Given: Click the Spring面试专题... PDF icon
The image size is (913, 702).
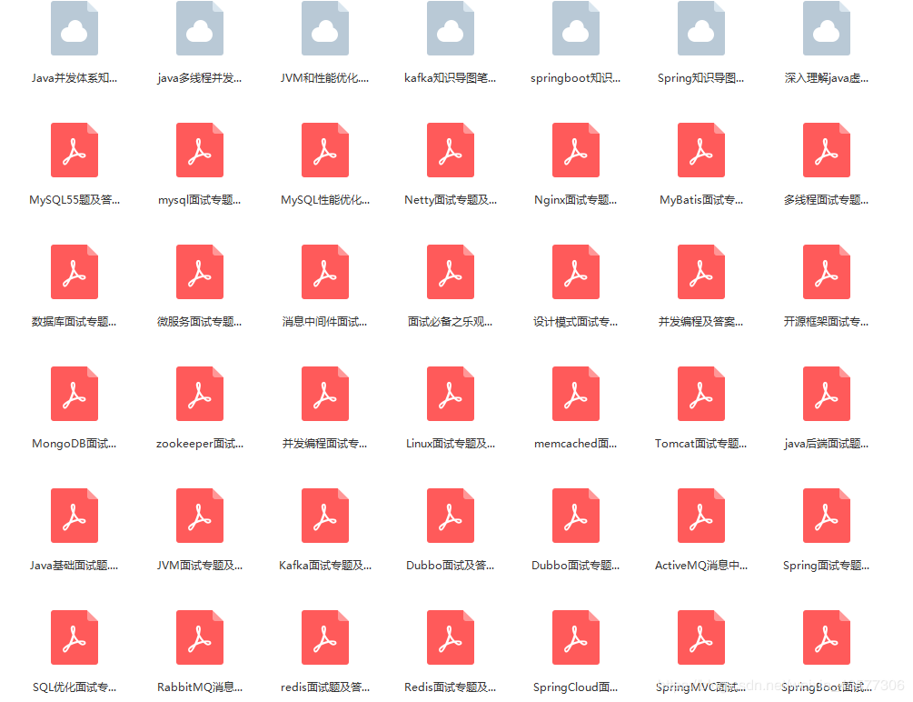Looking at the screenshot, I should click(x=826, y=516).
